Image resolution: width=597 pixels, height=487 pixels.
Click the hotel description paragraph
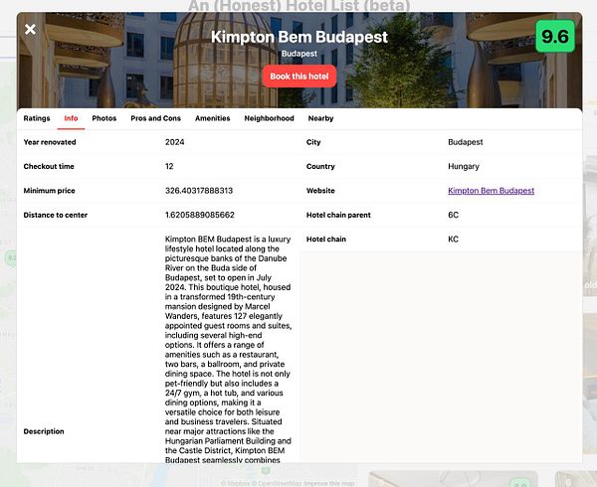228,350
